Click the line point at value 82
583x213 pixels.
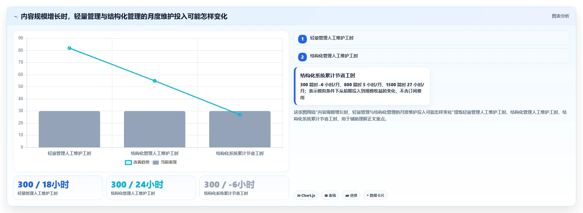coord(69,48)
